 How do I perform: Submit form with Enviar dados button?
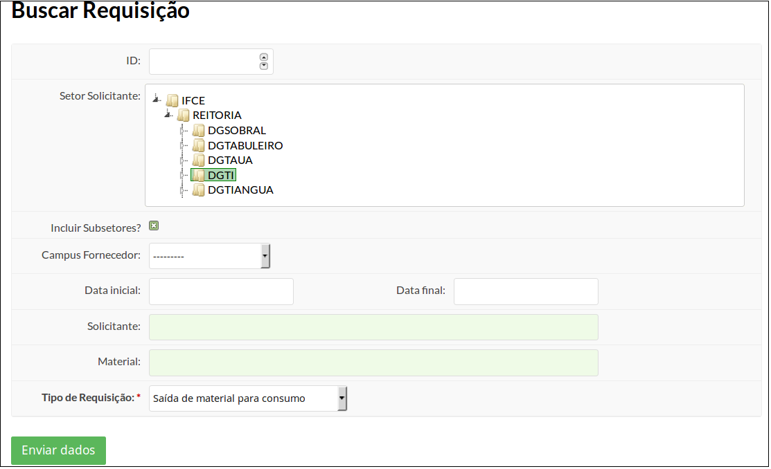(x=58, y=450)
